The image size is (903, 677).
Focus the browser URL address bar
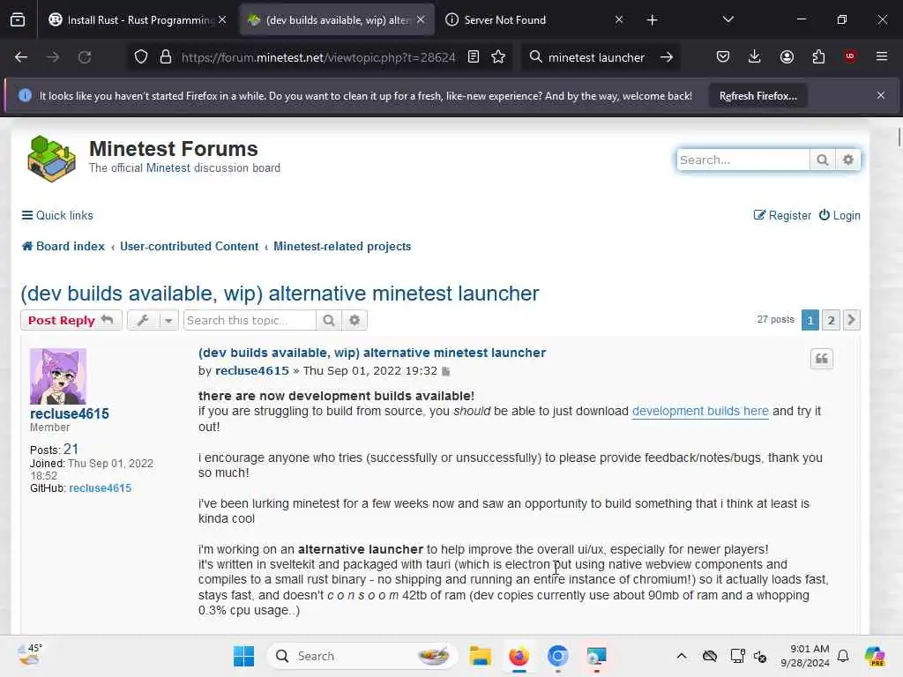(x=317, y=57)
